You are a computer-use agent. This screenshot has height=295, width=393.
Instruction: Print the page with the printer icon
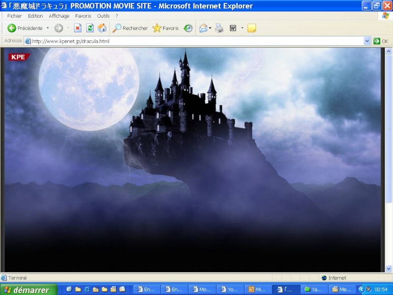pyautogui.click(x=219, y=28)
